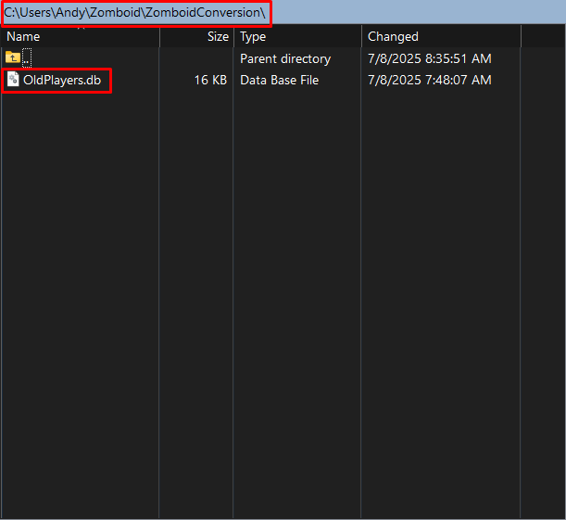Click the divider between Name and Size headers
The width and height of the screenshot is (566, 520).
click(x=159, y=36)
